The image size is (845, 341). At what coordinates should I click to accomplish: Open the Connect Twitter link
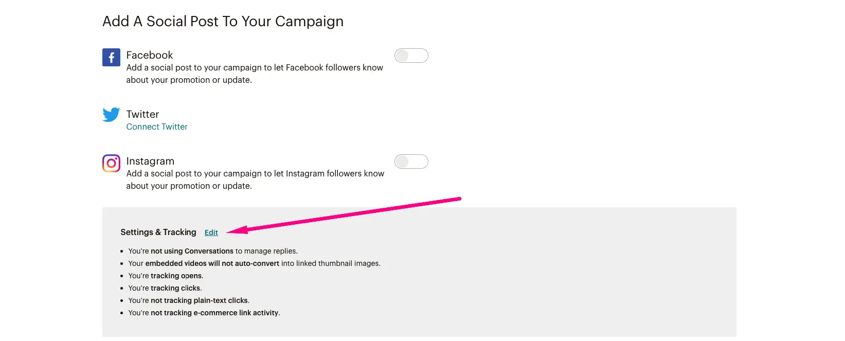157,127
